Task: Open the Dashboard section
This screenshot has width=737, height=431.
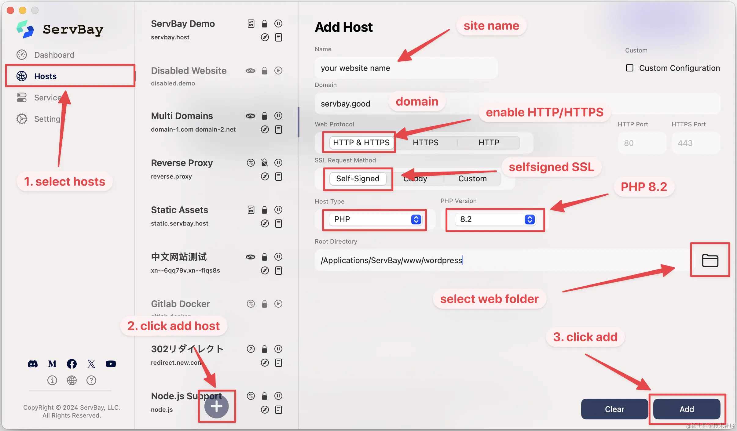Action: click(x=45, y=55)
